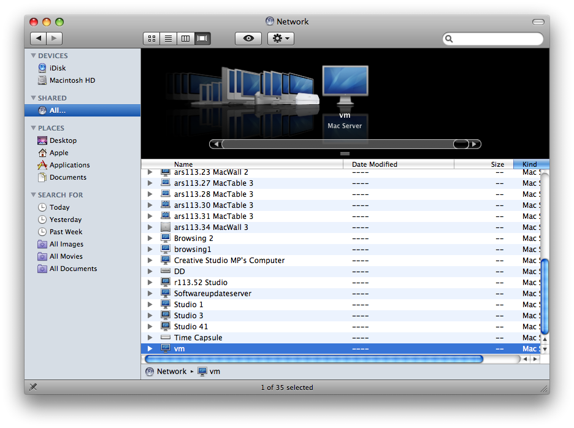The image size is (574, 428).
Task: Collapse the SEARCH FOR section
Action: point(34,195)
